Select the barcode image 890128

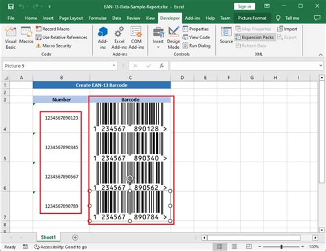(130, 118)
